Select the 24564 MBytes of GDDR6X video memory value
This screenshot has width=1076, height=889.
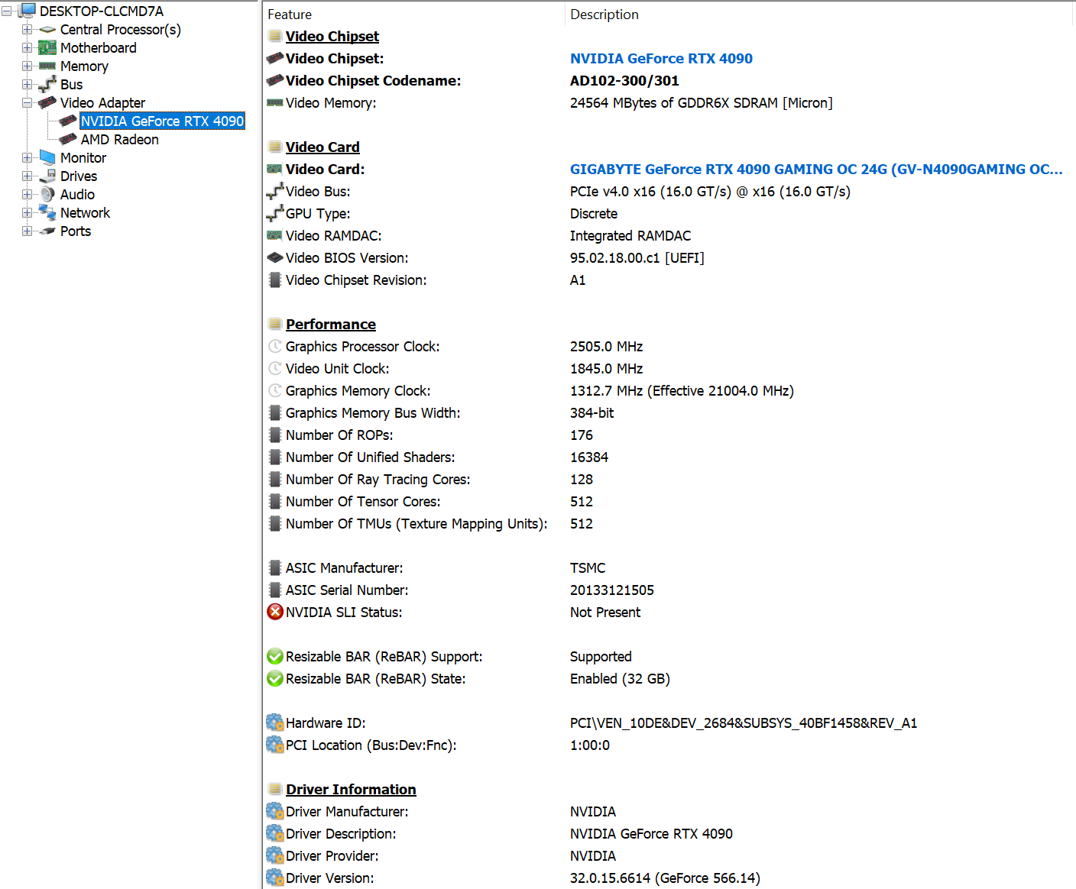click(702, 103)
